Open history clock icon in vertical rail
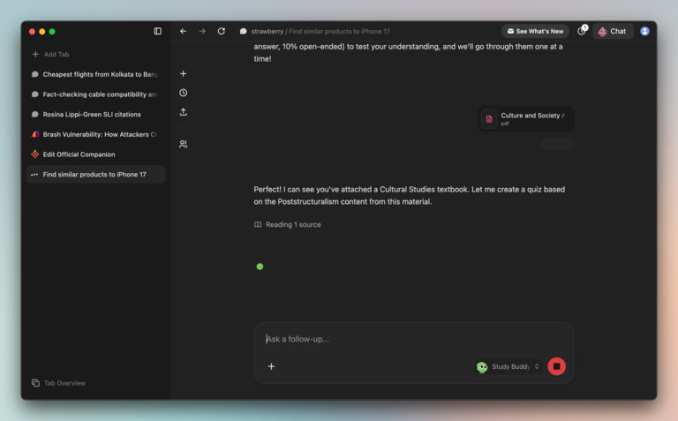This screenshot has width=678, height=421. coord(184,93)
